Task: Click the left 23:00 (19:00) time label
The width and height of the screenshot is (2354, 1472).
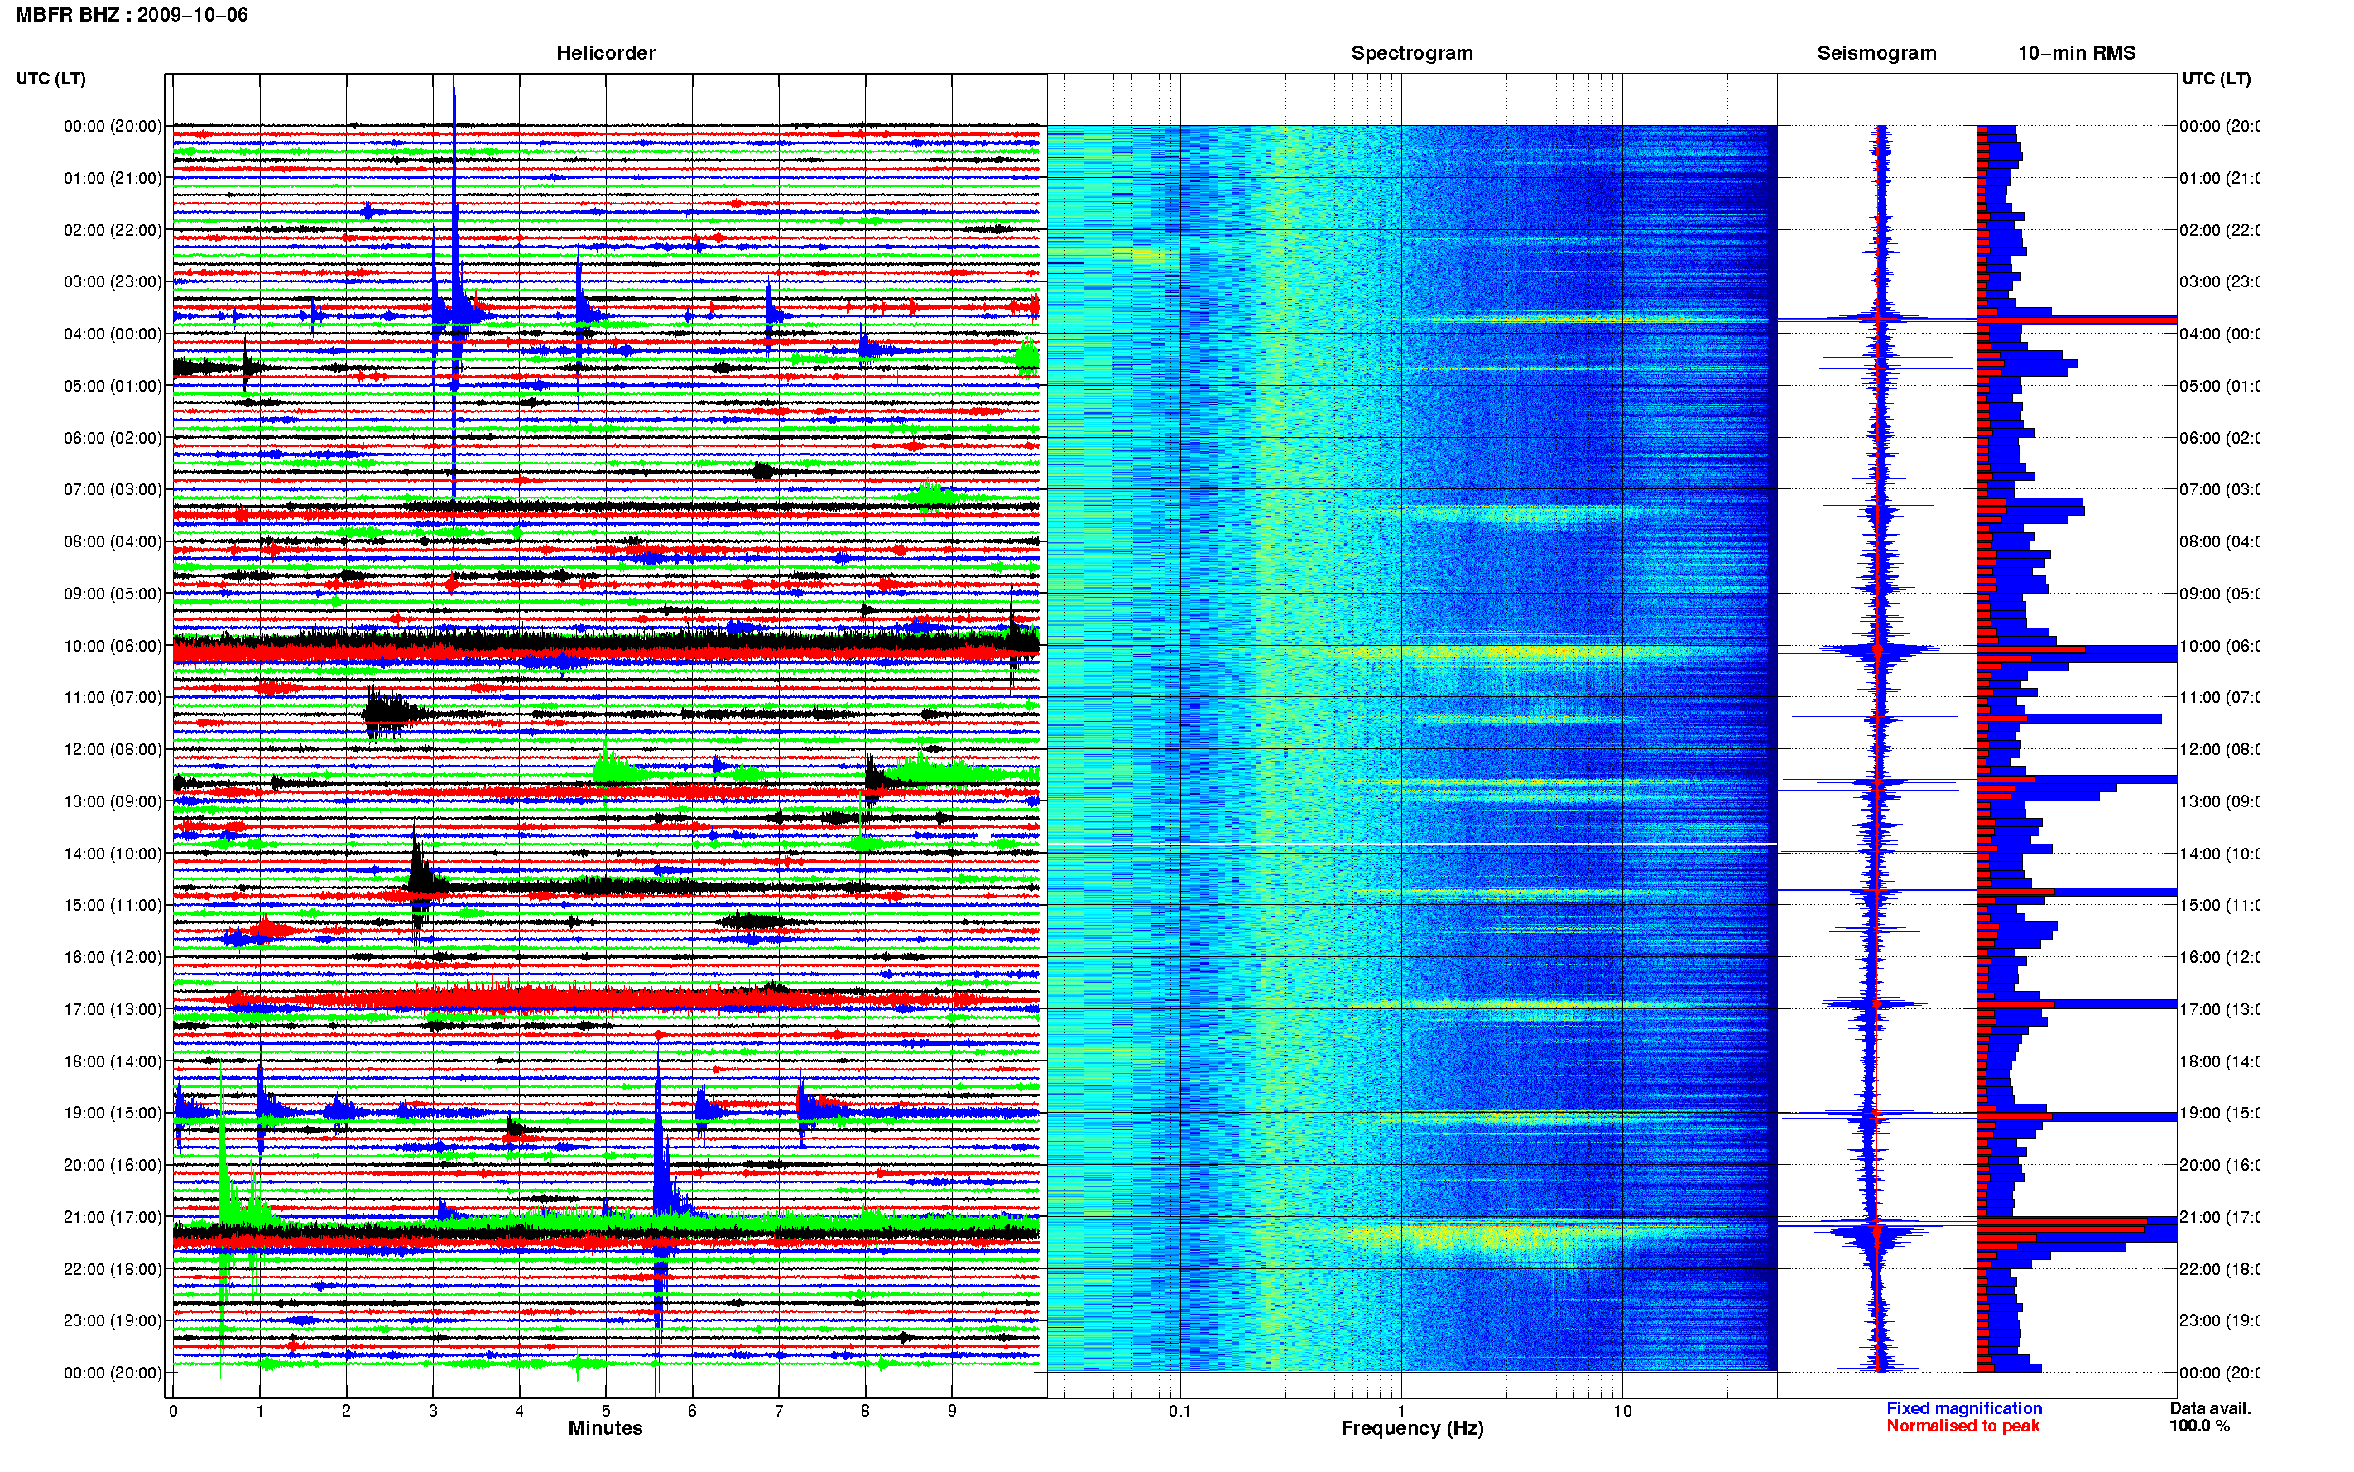Action: coord(113,1321)
